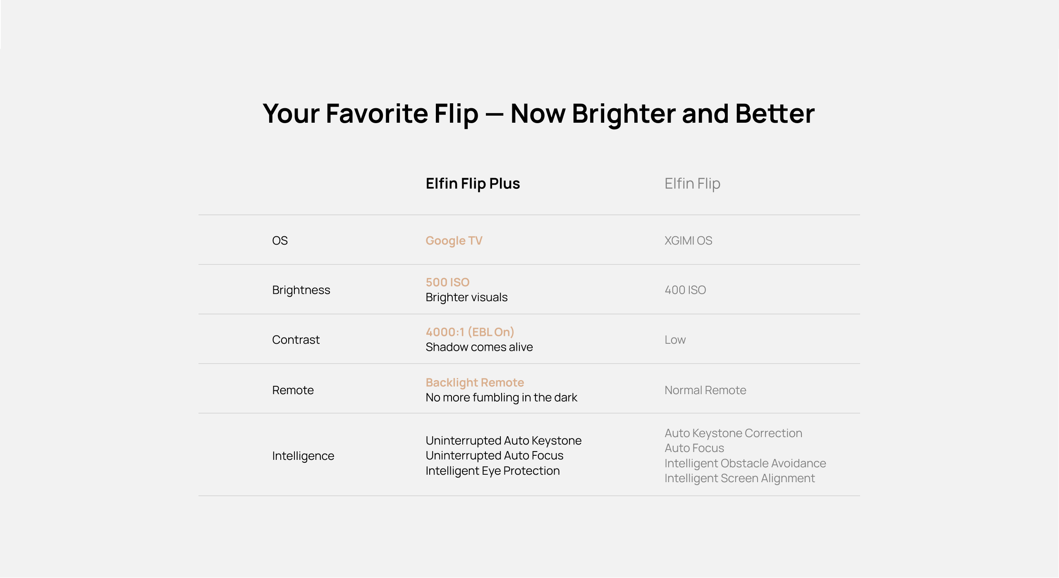The height and width of the screenshot is (578, 1059).
Task: Click the Remote row label
Action: pos(293,390)
